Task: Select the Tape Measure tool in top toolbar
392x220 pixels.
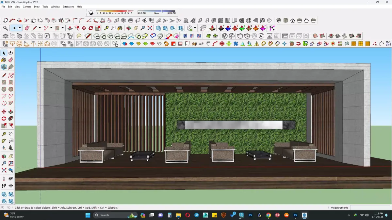Action: click(x=106, y=28)
